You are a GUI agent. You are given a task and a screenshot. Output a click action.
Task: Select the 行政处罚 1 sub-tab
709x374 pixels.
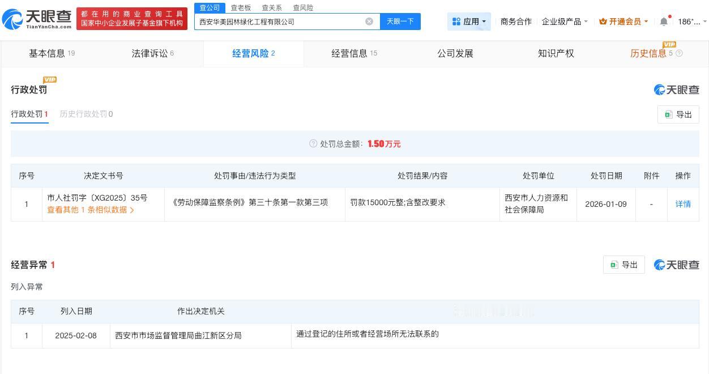pyautogui.click(x=29, y=114)
